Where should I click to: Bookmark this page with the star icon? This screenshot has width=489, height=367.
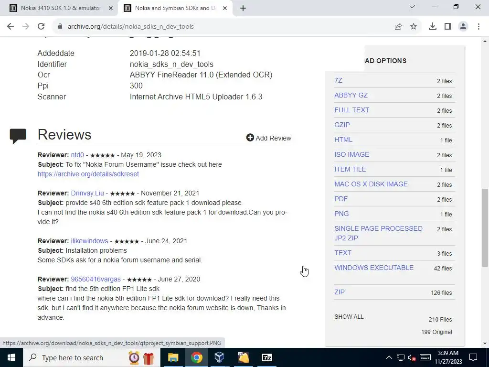(414, 27)
